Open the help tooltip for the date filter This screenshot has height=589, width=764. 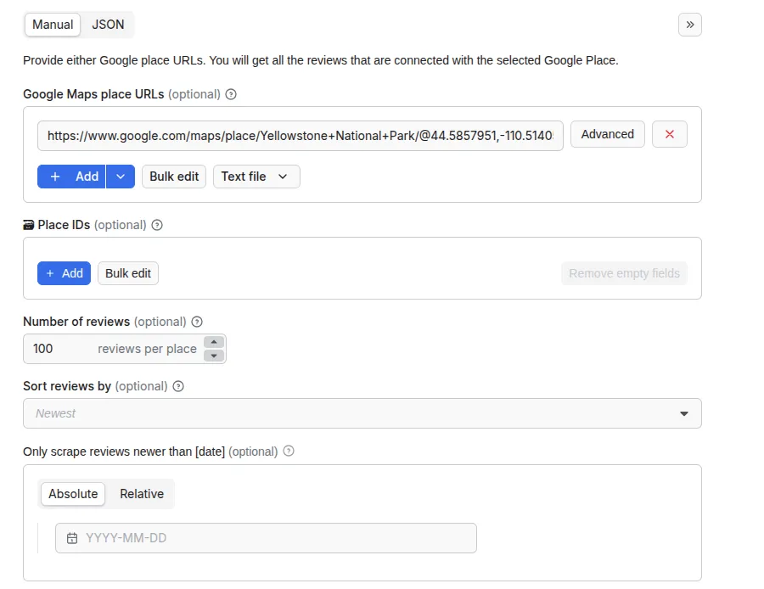(x=288, y=452)
